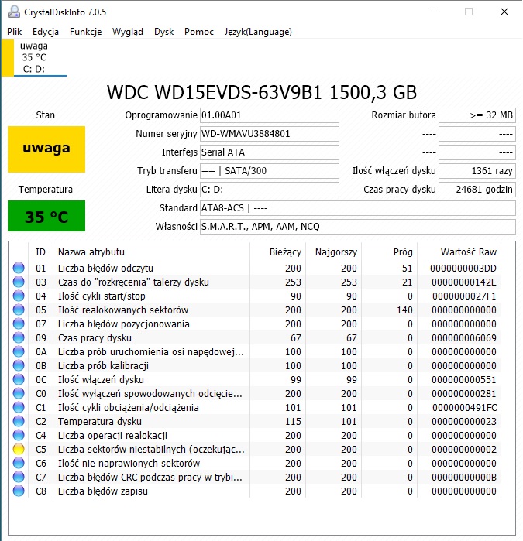523x541 pixels.
Task: Select the Temperatura dysku attribute row
Action: pyautogui.click(x=255, y=421)
